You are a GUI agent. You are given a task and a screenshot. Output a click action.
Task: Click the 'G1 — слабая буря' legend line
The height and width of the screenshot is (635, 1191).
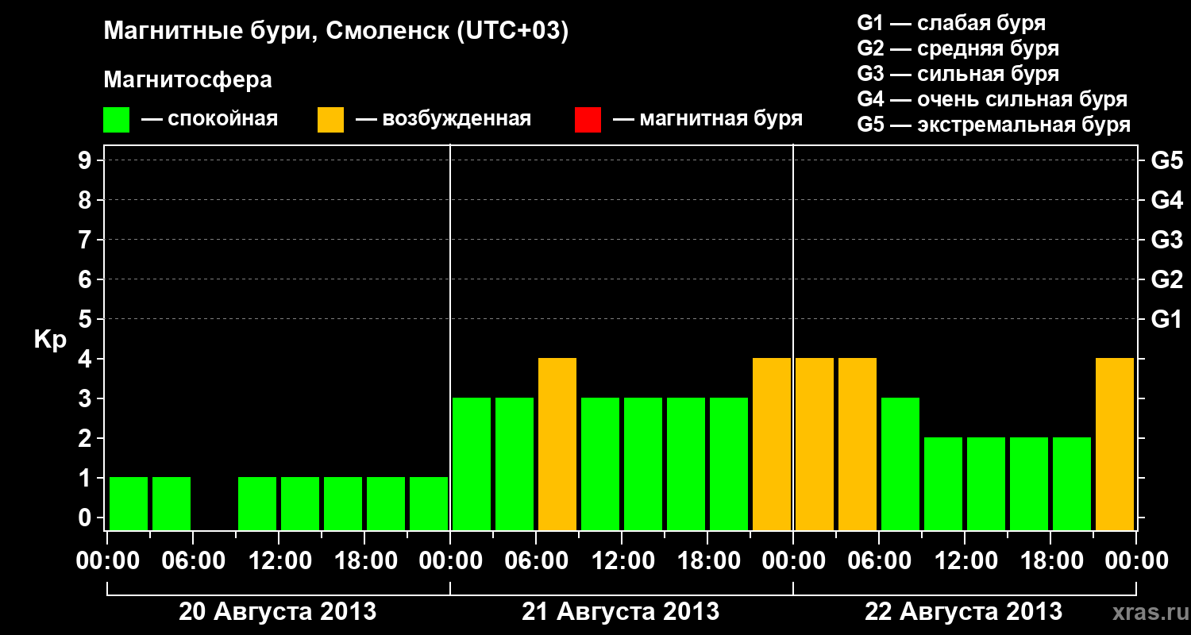(951, 23)
